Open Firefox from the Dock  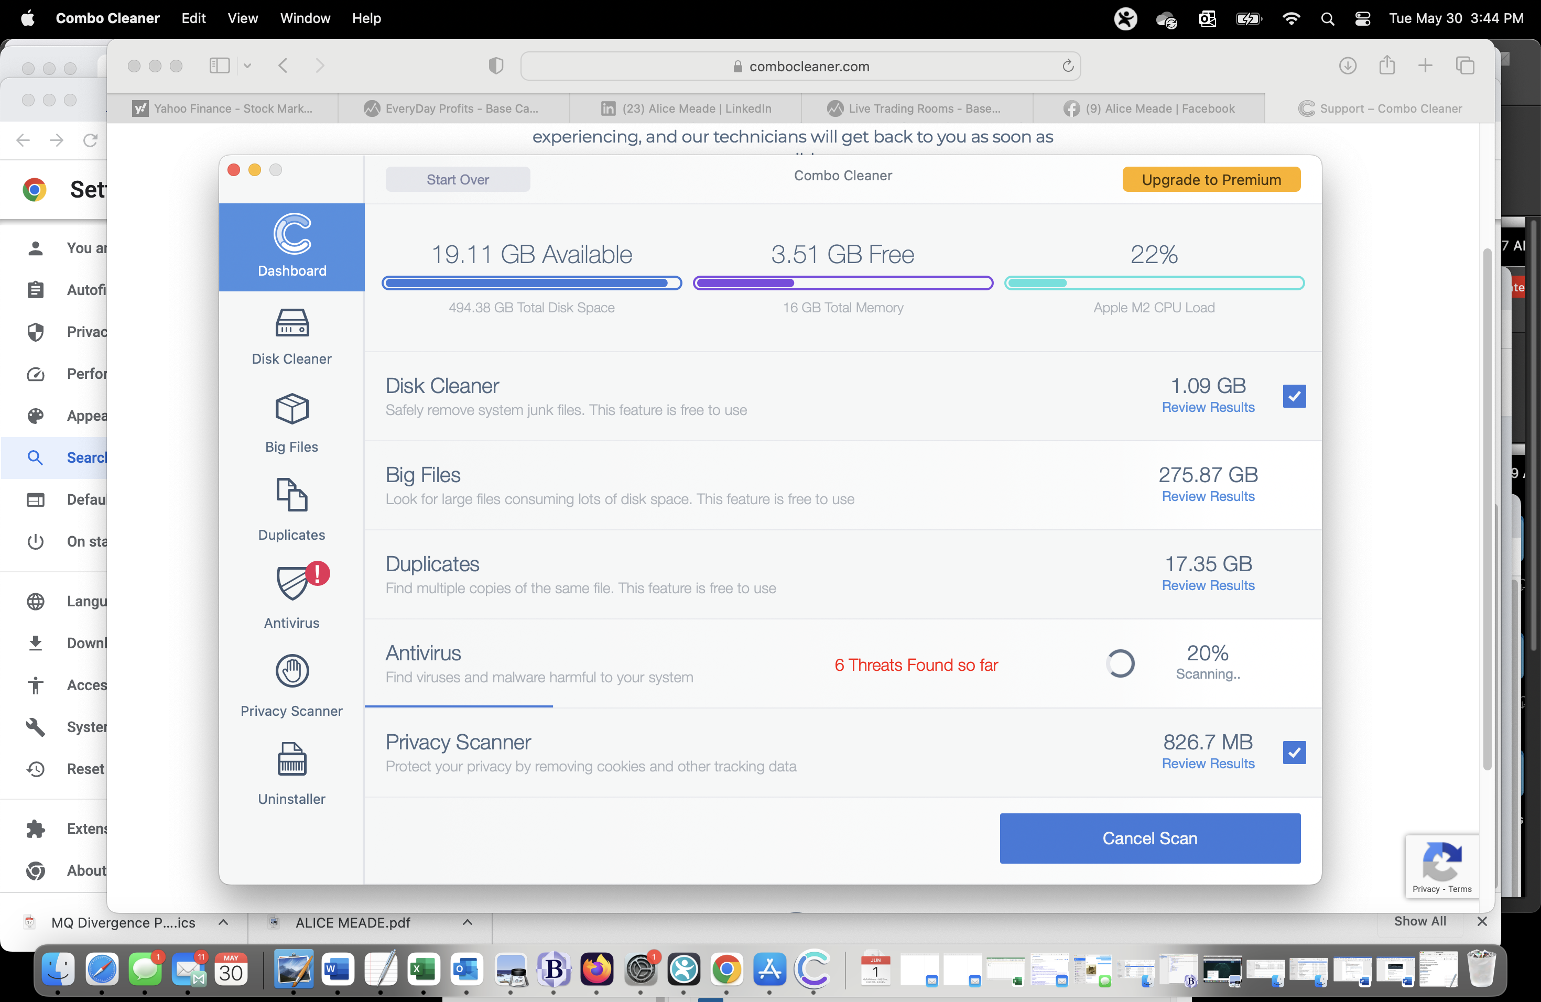[596, 969]
